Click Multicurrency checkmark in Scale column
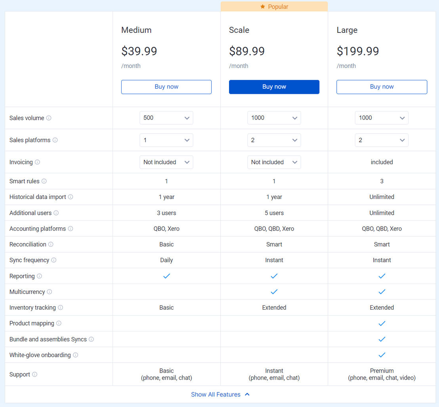 tap(274, 292)
